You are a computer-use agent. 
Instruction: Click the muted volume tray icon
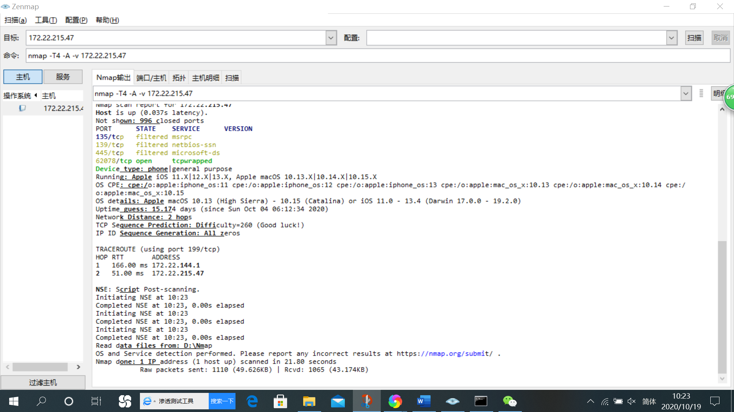click(632, 401)
